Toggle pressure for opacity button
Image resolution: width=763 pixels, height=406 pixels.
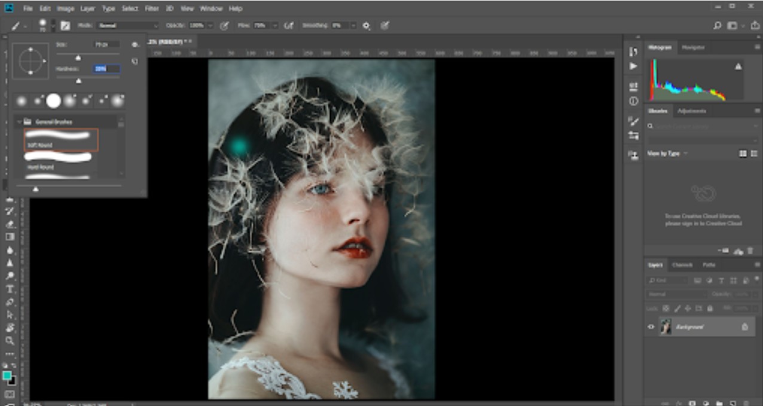[x=224, y=26]
